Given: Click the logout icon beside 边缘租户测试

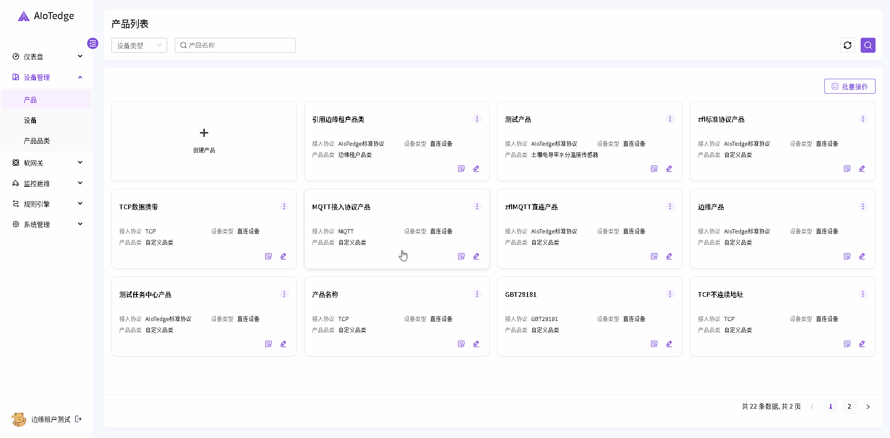Looking at the screenshot, I should click(78, 419).
